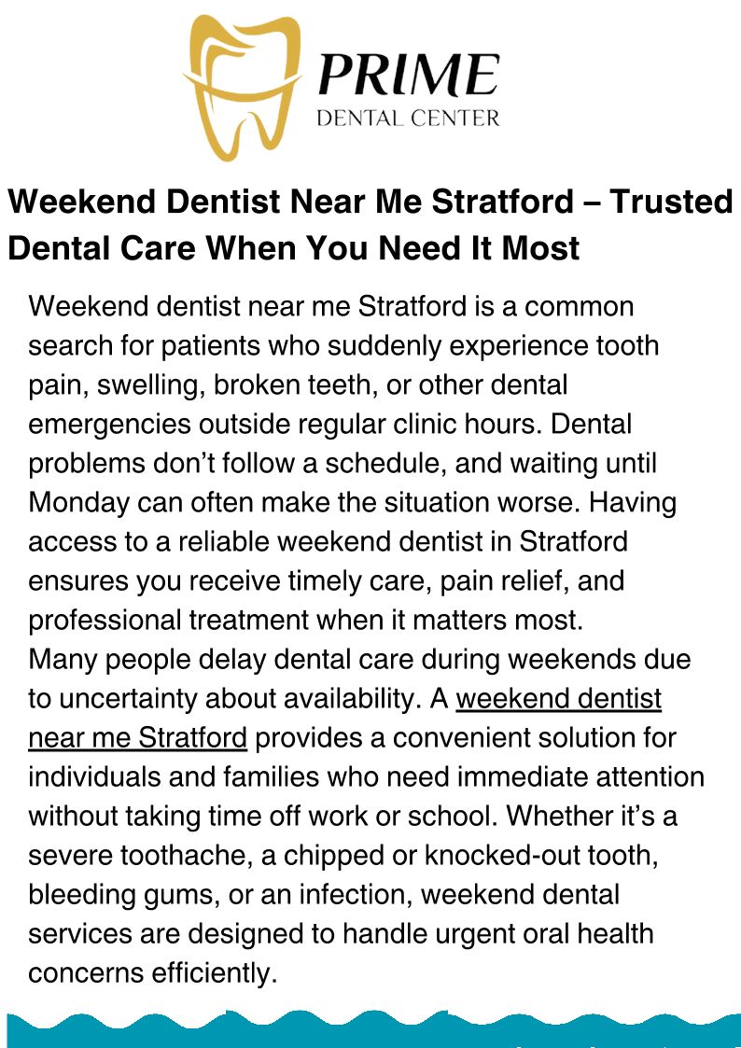Click the final line "concerns efficiently."

click(153, 972)
